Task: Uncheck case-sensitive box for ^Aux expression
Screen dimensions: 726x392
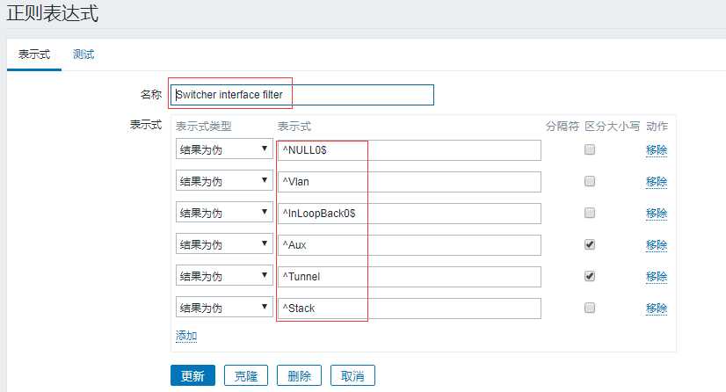Action: [x=590, y=244]
